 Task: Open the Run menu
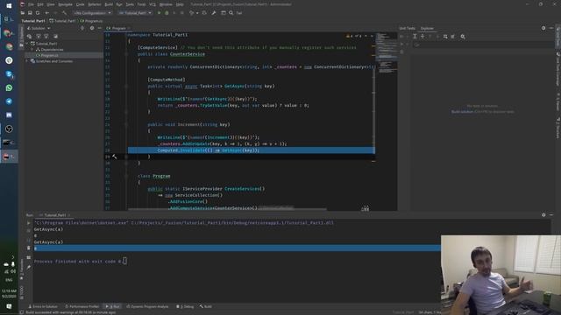(119, 4)
